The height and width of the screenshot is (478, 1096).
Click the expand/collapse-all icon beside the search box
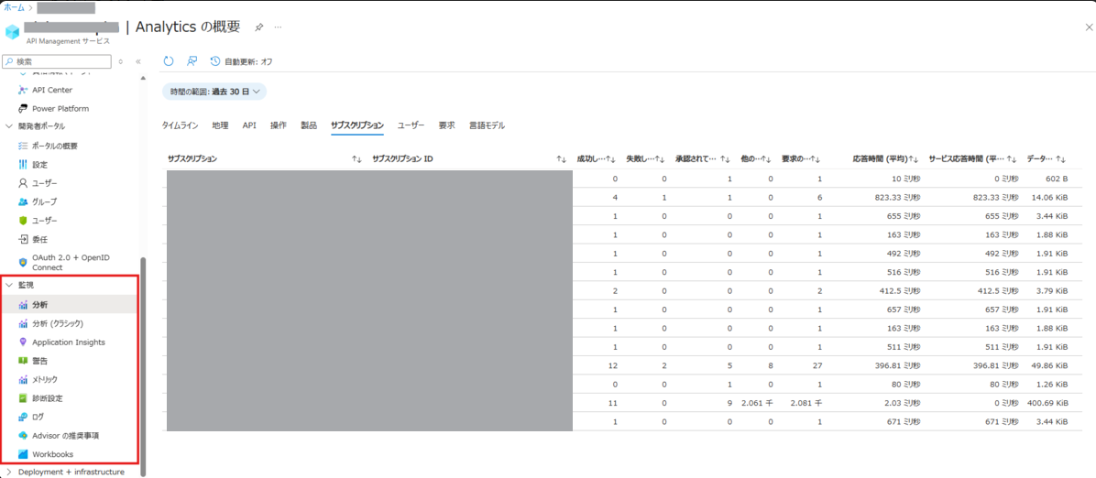point(121,61)
